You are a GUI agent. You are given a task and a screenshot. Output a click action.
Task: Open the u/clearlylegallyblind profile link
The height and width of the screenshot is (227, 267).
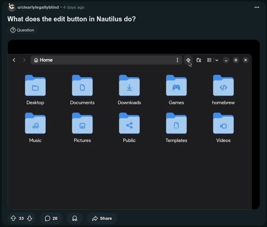click(x=38, y=7)
